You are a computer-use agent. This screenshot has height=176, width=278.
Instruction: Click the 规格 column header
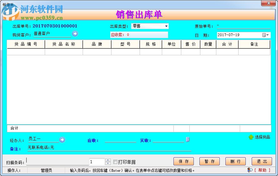click(151, 44)
